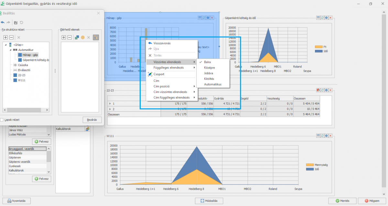Refresh the W111 chart panel
This screenshot has width=388, height=206.
[x=322, y=136]
